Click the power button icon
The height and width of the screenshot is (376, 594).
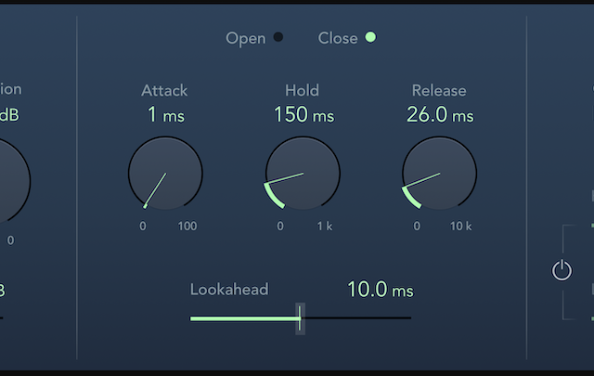pos(562,270)
